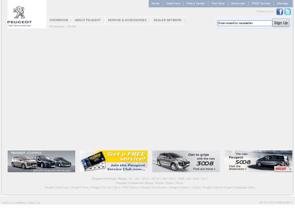Open the 508 footer link
The image size is (295, 221).
coord(189,179)
